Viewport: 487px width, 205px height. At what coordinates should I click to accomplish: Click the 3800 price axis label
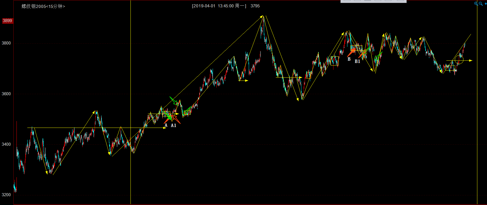click(6, 43)
